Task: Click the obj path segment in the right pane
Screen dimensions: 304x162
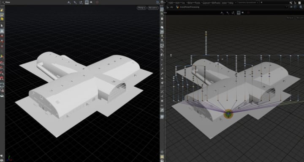Action: (172, 7)
